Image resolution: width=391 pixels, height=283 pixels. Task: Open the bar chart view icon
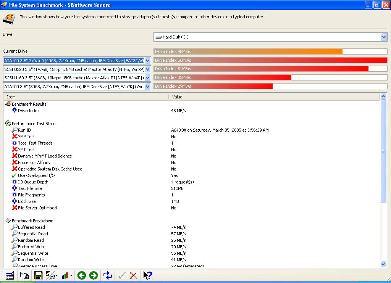click(x=65, y=275)
